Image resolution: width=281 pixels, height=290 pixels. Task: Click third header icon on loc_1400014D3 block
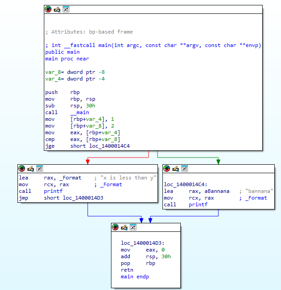point(133,227)
